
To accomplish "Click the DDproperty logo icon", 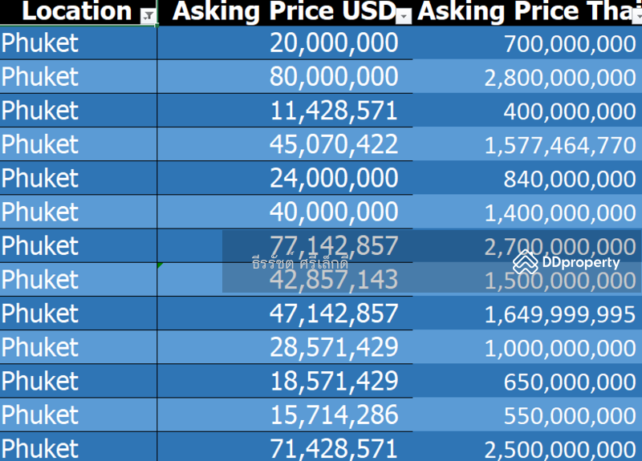I will (525, 261).
